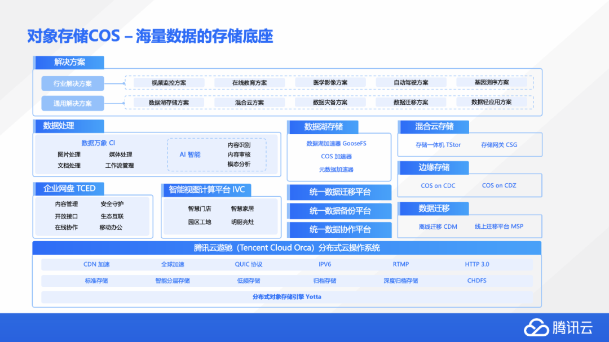Click COS on CDZ

click(x=499, y=185)
